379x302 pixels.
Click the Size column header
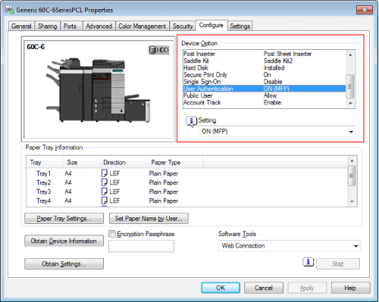(81, 163)
